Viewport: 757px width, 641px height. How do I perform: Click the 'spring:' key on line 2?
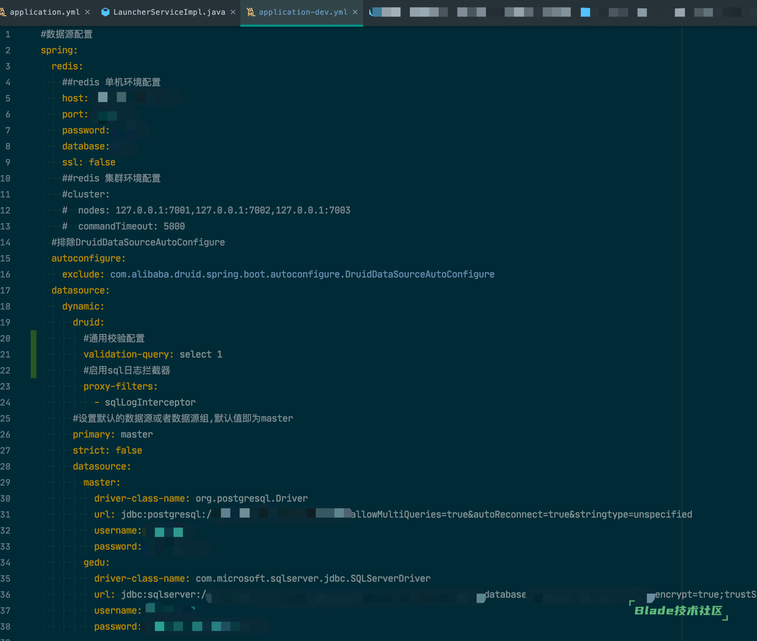coord(59,50)
